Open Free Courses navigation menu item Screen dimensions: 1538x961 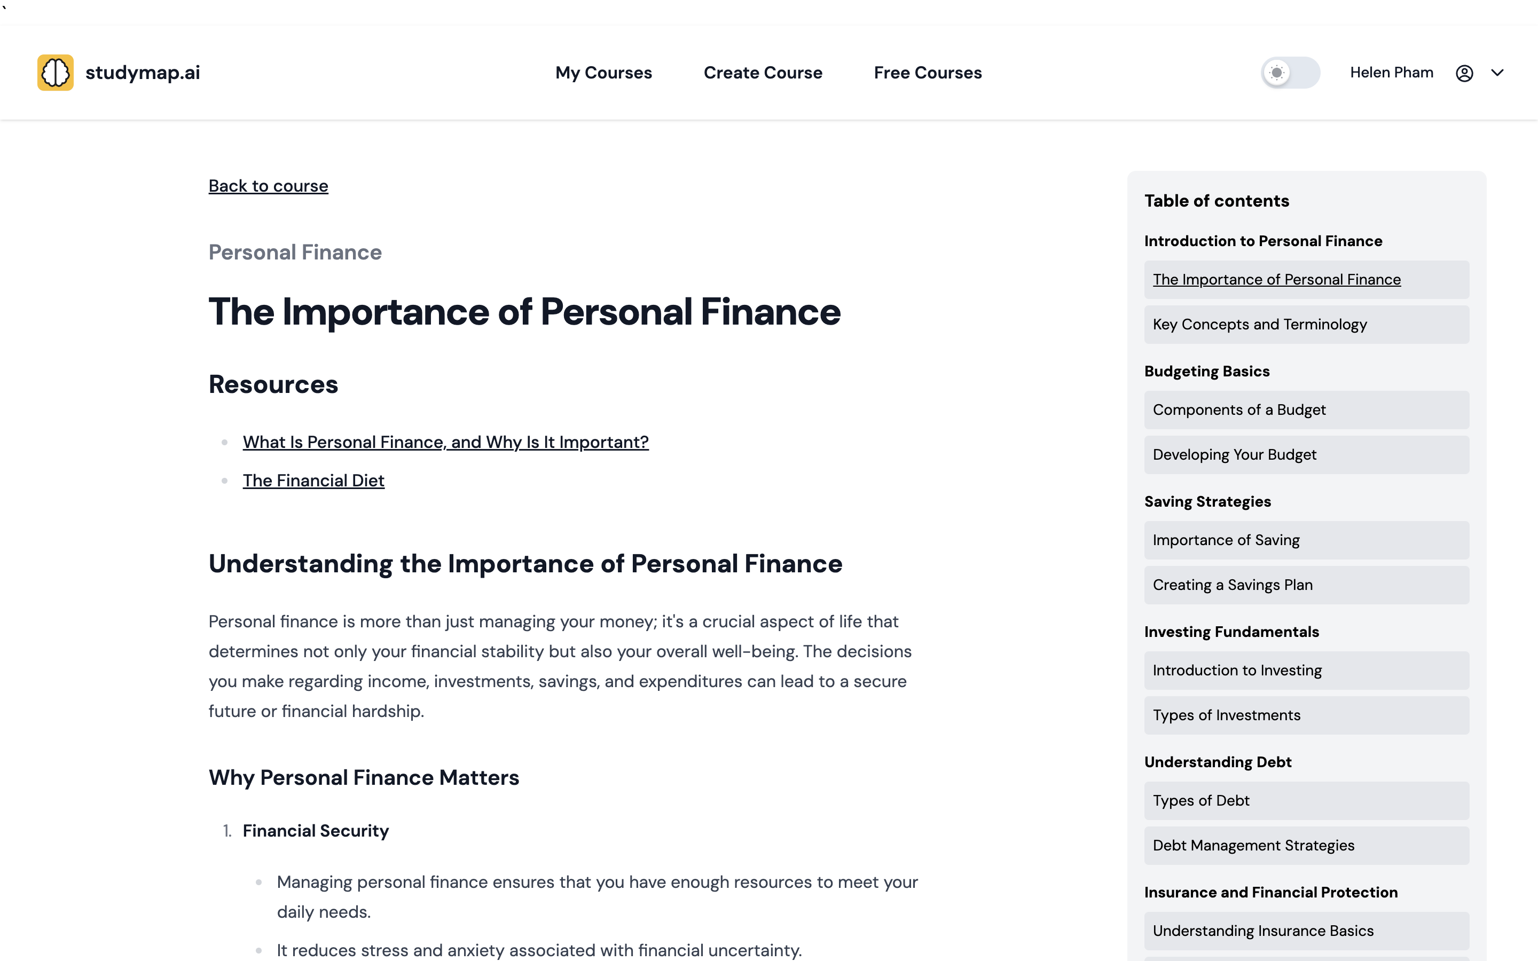(928, 72)
